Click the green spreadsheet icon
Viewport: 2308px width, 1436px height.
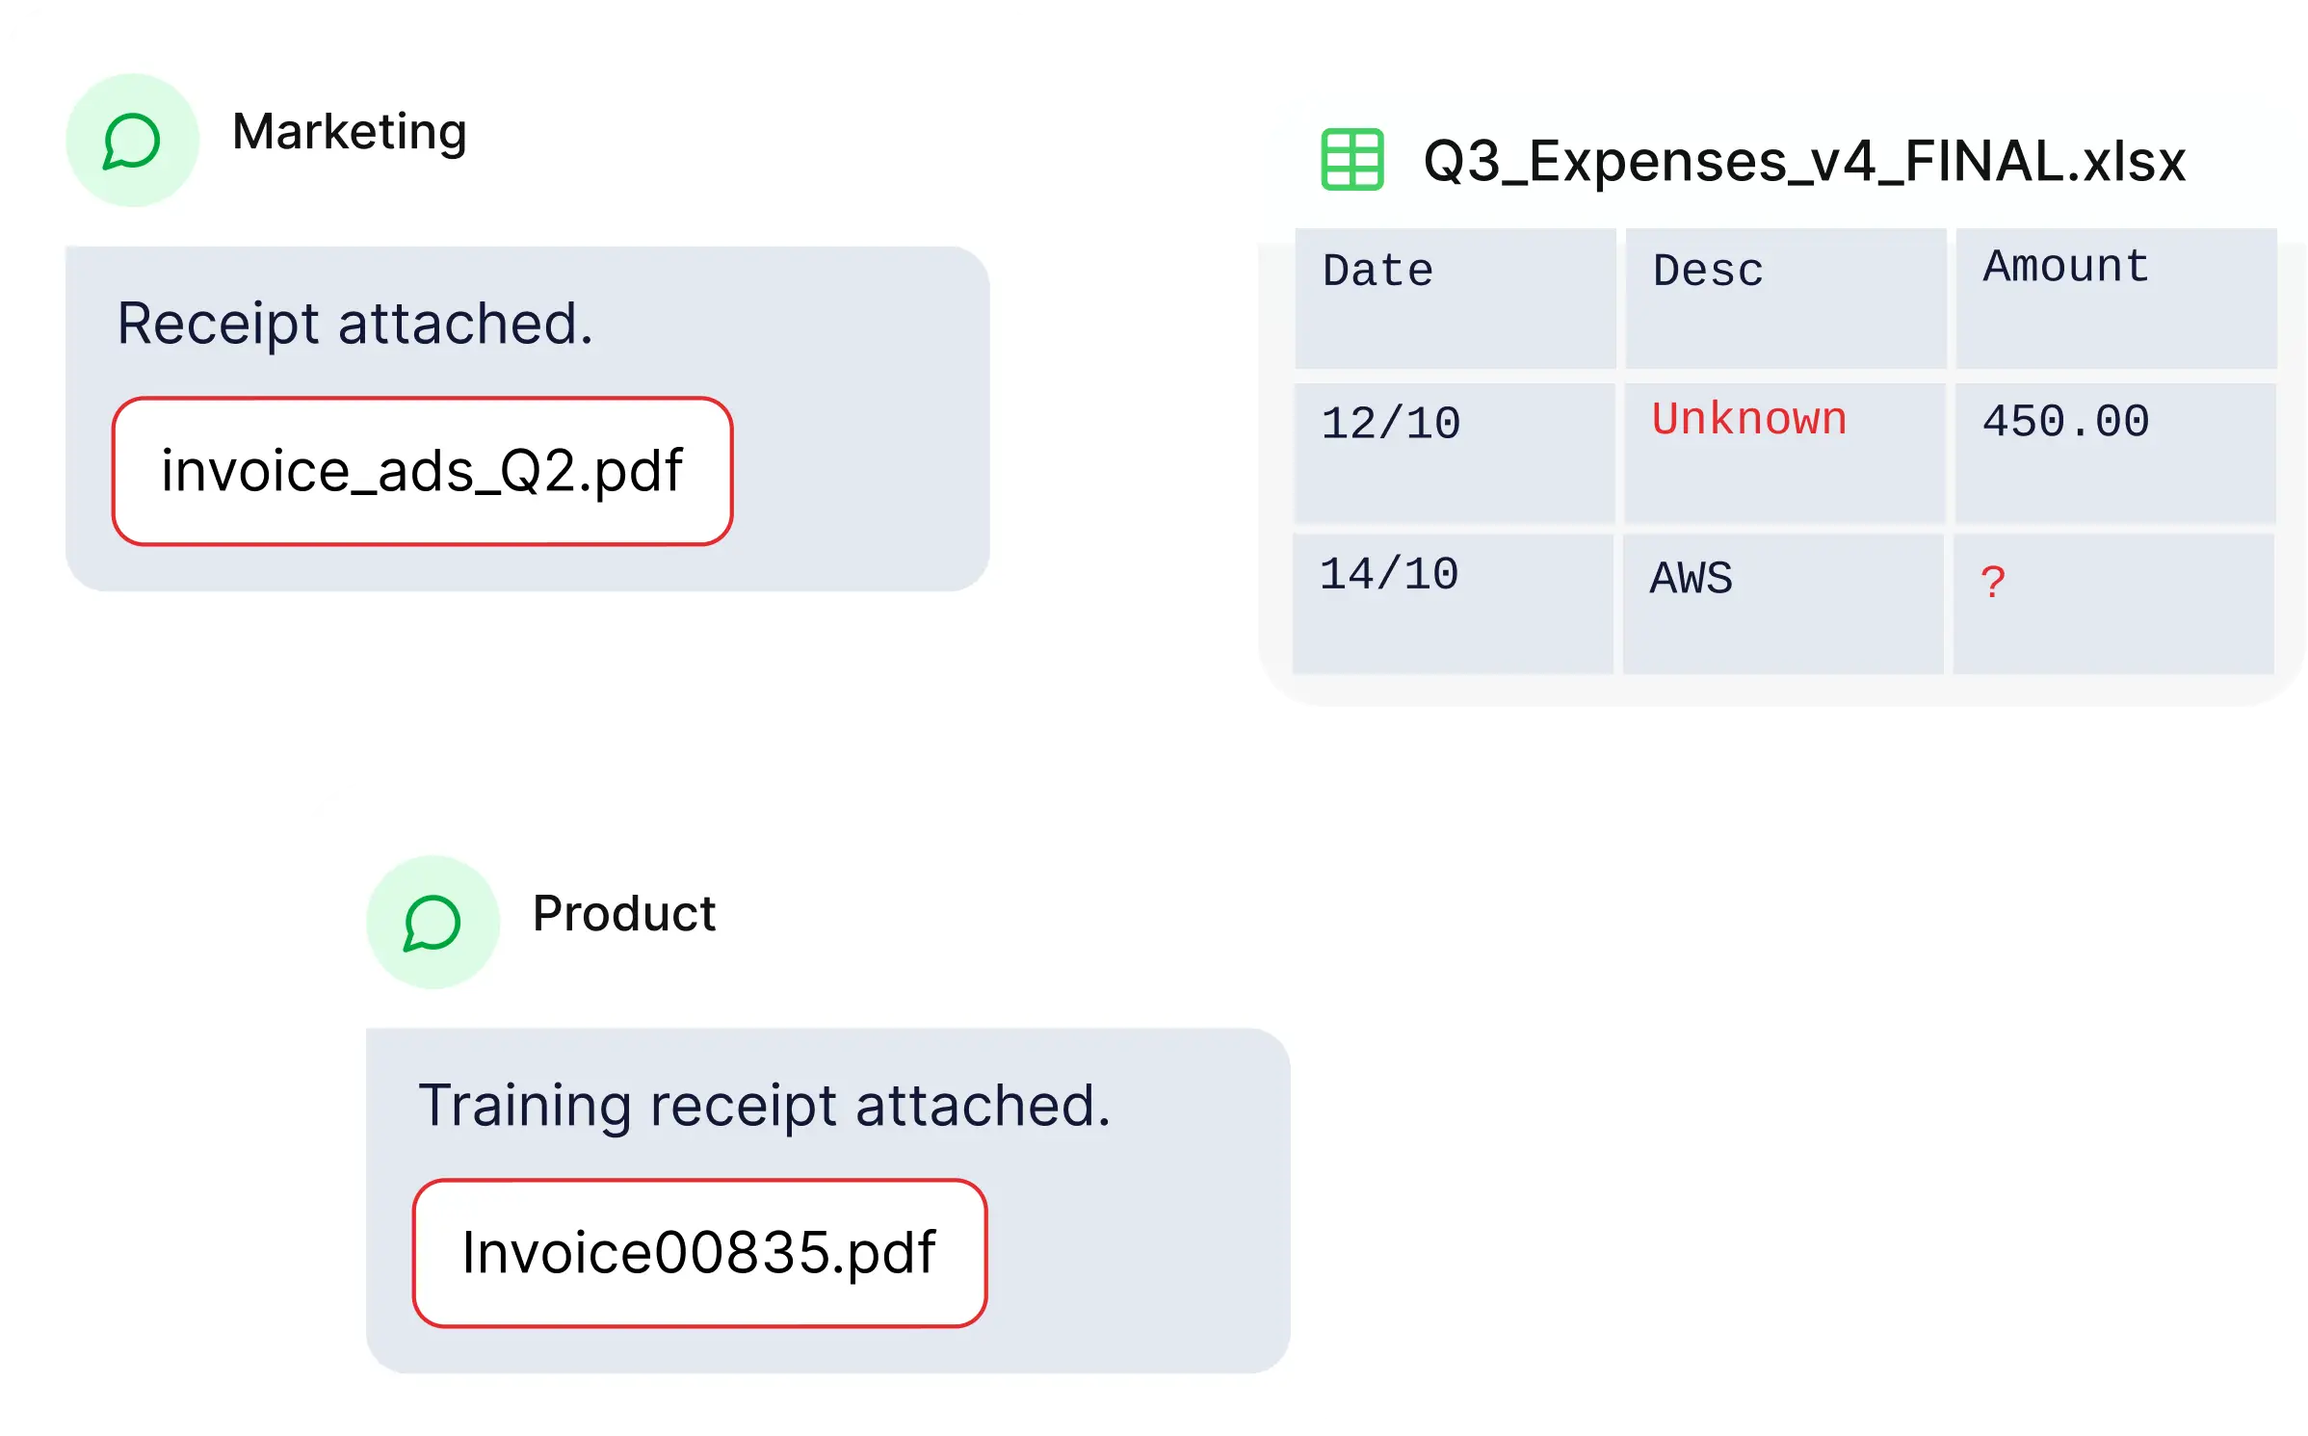coord(1351,160)
